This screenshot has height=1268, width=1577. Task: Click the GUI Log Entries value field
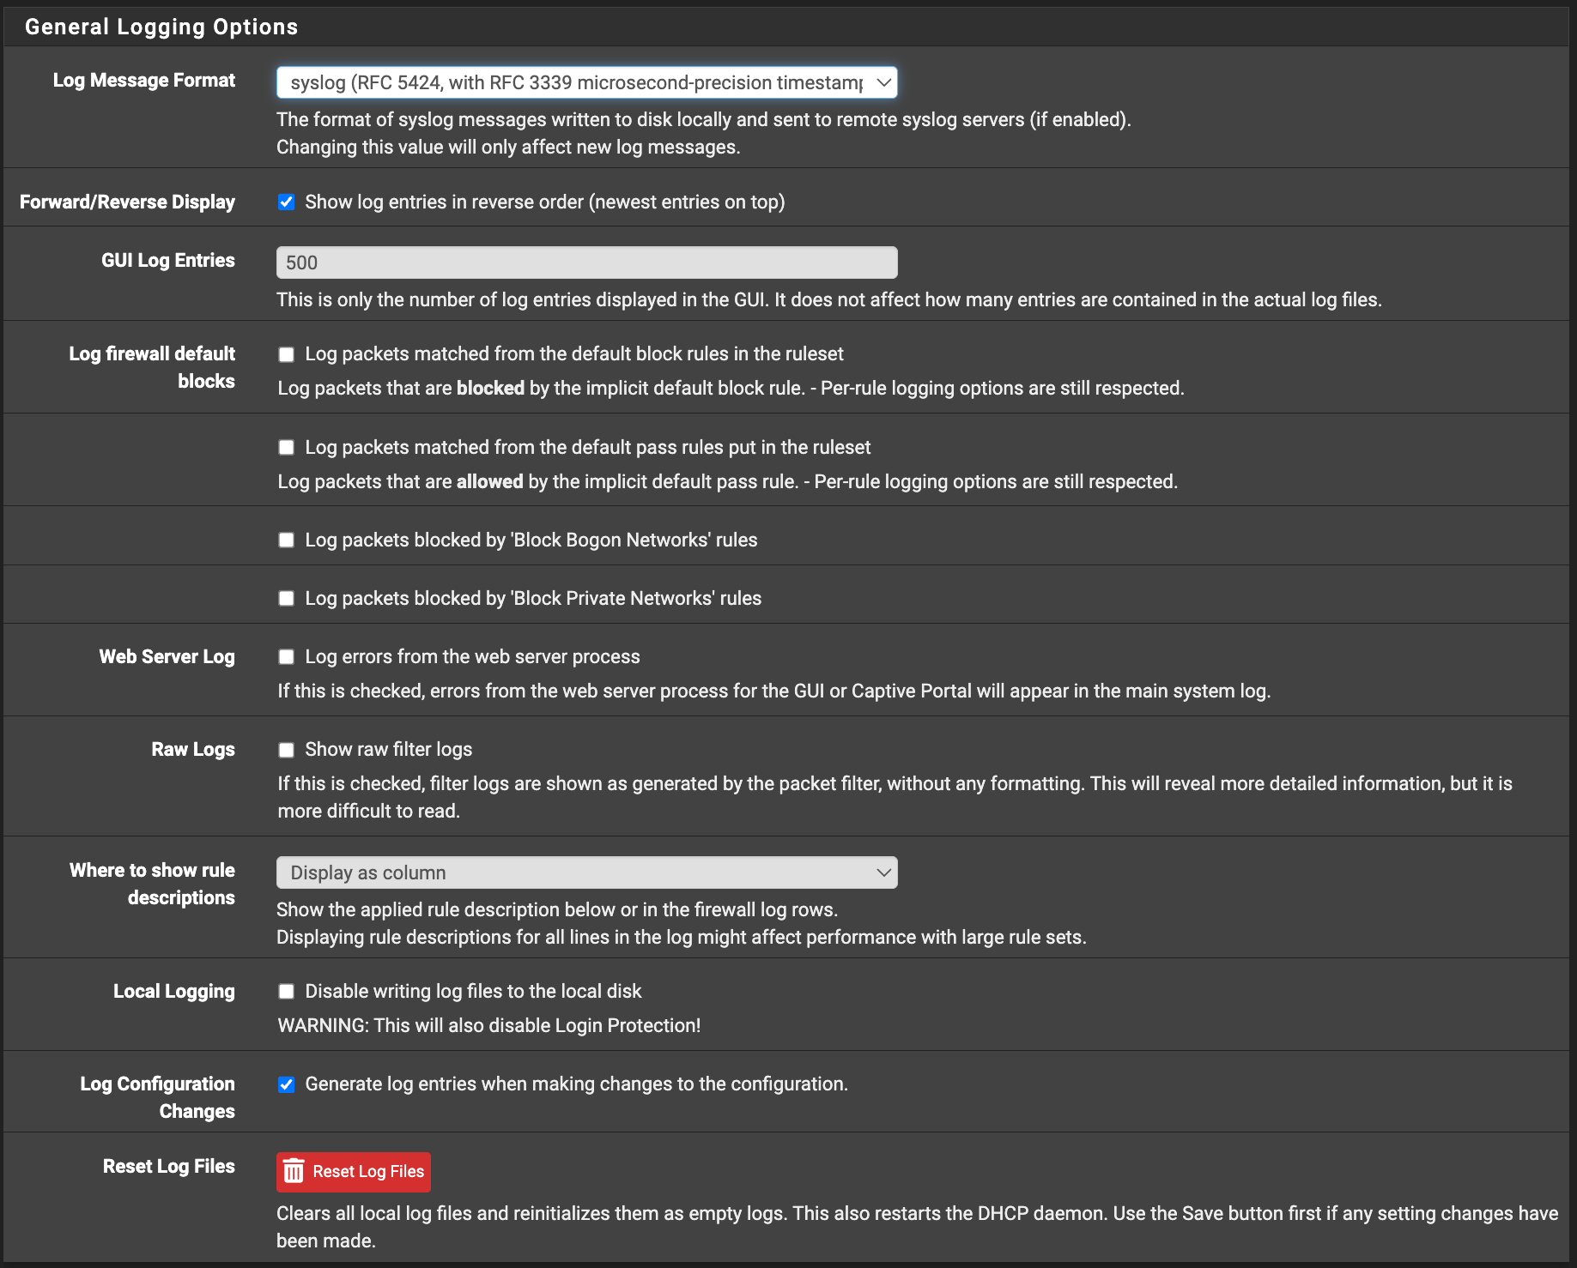586,262
